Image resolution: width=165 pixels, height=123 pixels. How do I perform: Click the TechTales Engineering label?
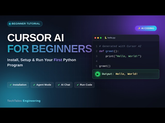point(24,101)
